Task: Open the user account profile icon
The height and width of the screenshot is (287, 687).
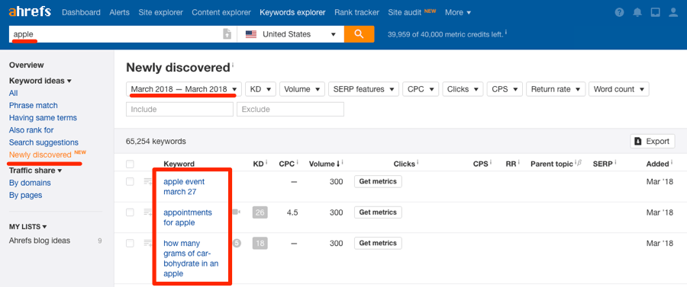Action: click(673, 12)
